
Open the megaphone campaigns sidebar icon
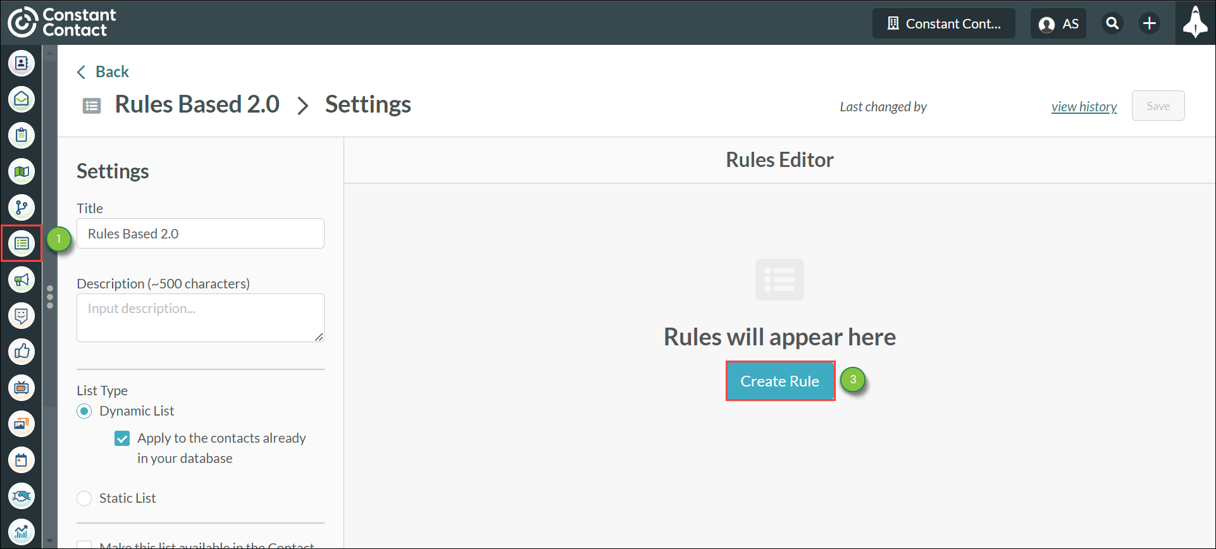[22, 280]
